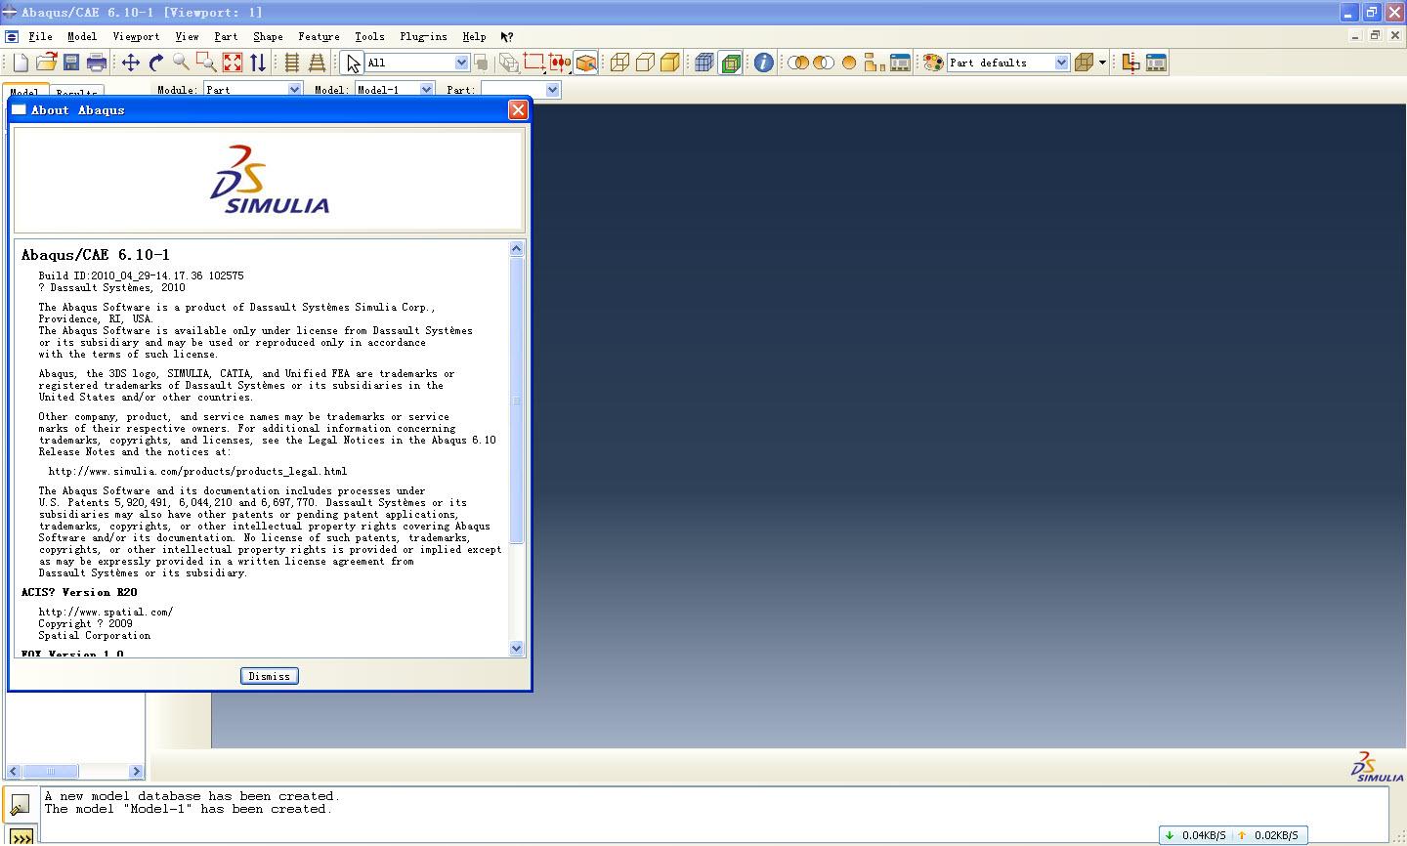Click the www.simulia.com legal URL text
Screen dimensions: 1407x846
197,471
